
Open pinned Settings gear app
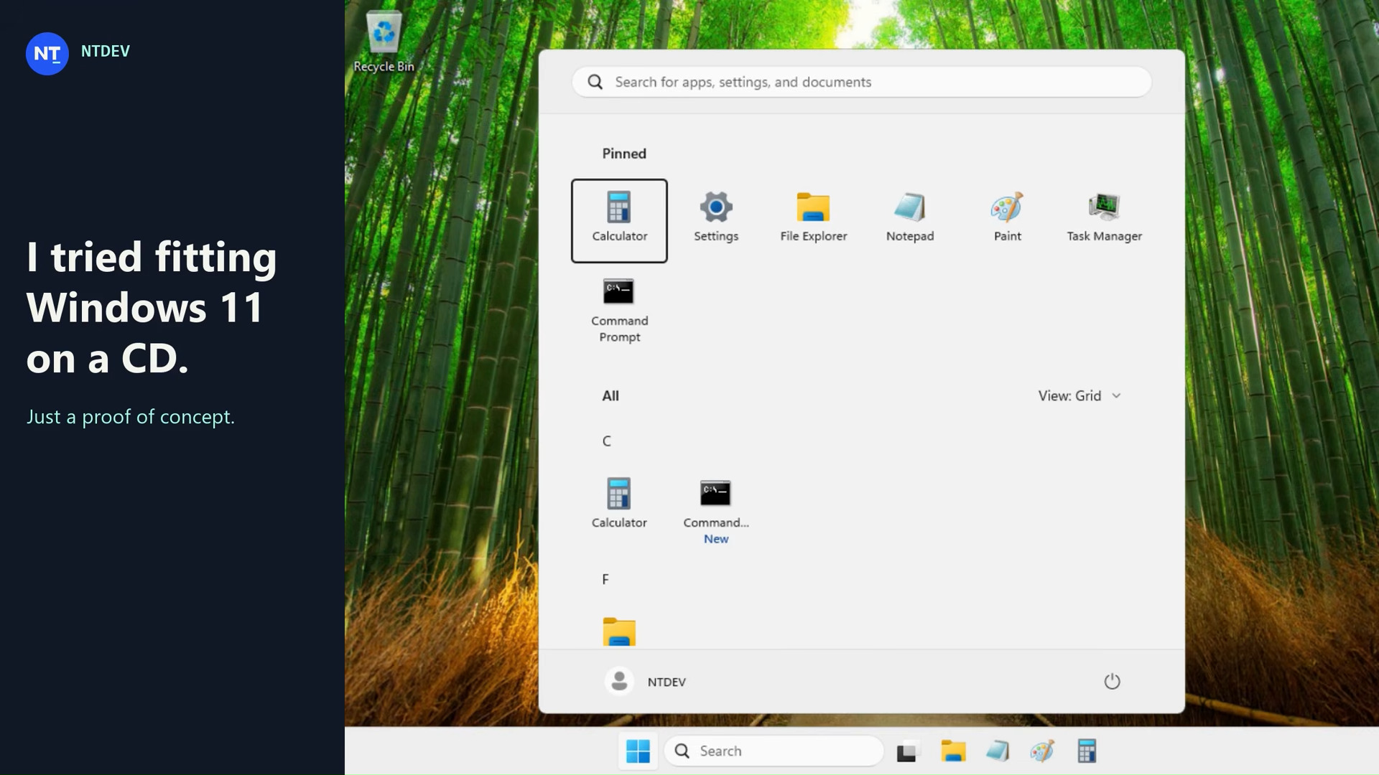(x=716, y=217)
